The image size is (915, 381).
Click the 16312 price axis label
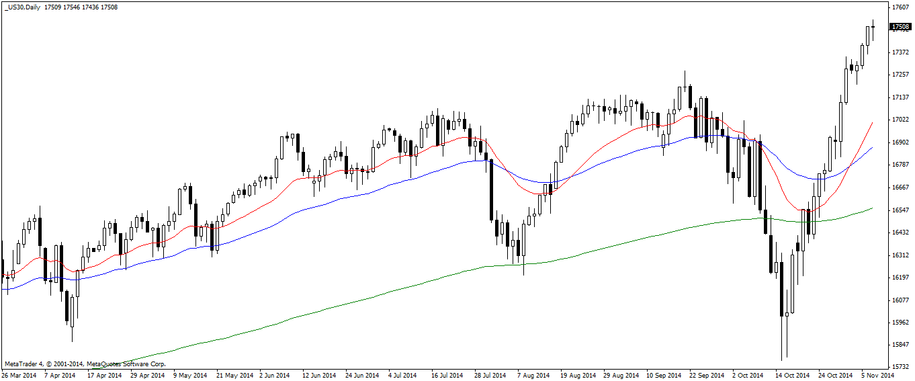tap(900, 255)
